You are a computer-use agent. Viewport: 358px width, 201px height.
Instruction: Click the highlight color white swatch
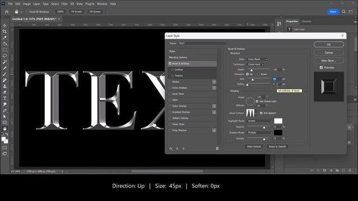click(x=278, y=121)
